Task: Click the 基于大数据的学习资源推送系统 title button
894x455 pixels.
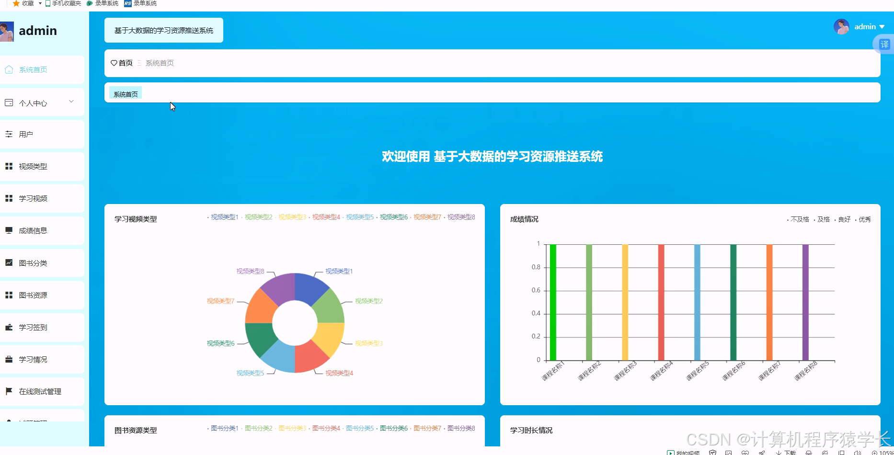Action: tap(164, 30)
